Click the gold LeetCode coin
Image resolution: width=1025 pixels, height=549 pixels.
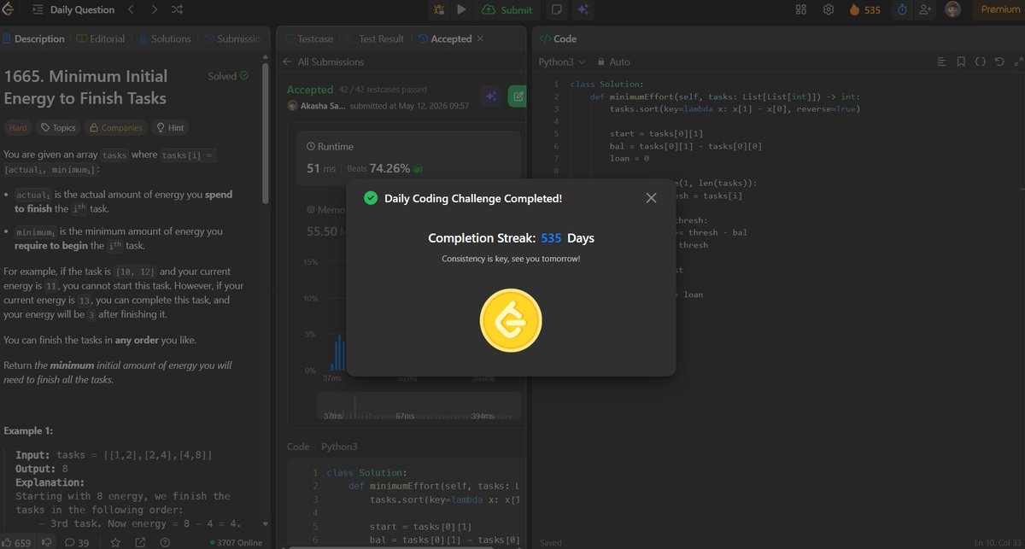(511, 320)
